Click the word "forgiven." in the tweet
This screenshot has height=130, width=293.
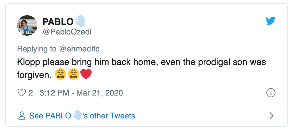[34, 75]
